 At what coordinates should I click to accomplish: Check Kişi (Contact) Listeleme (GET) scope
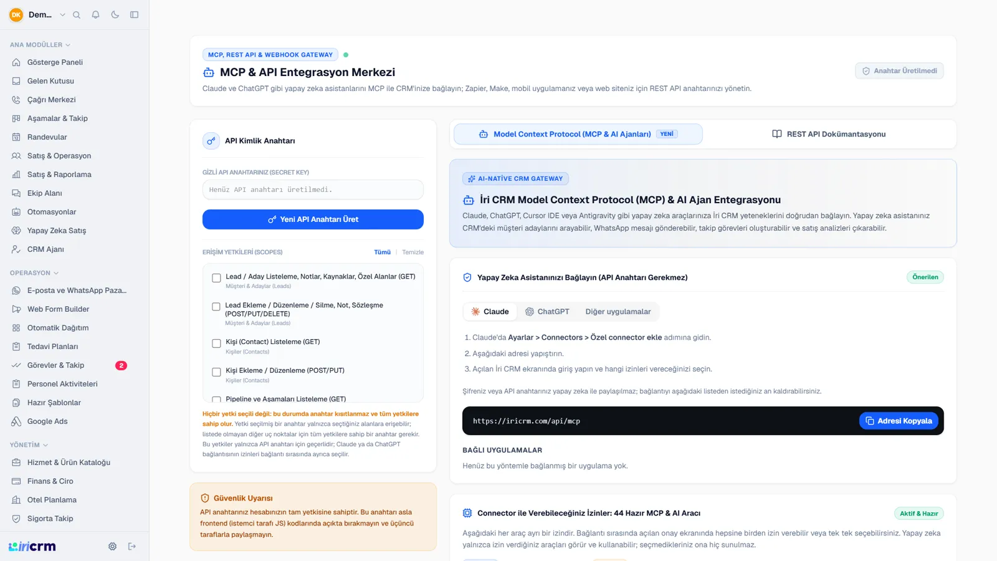216,343
